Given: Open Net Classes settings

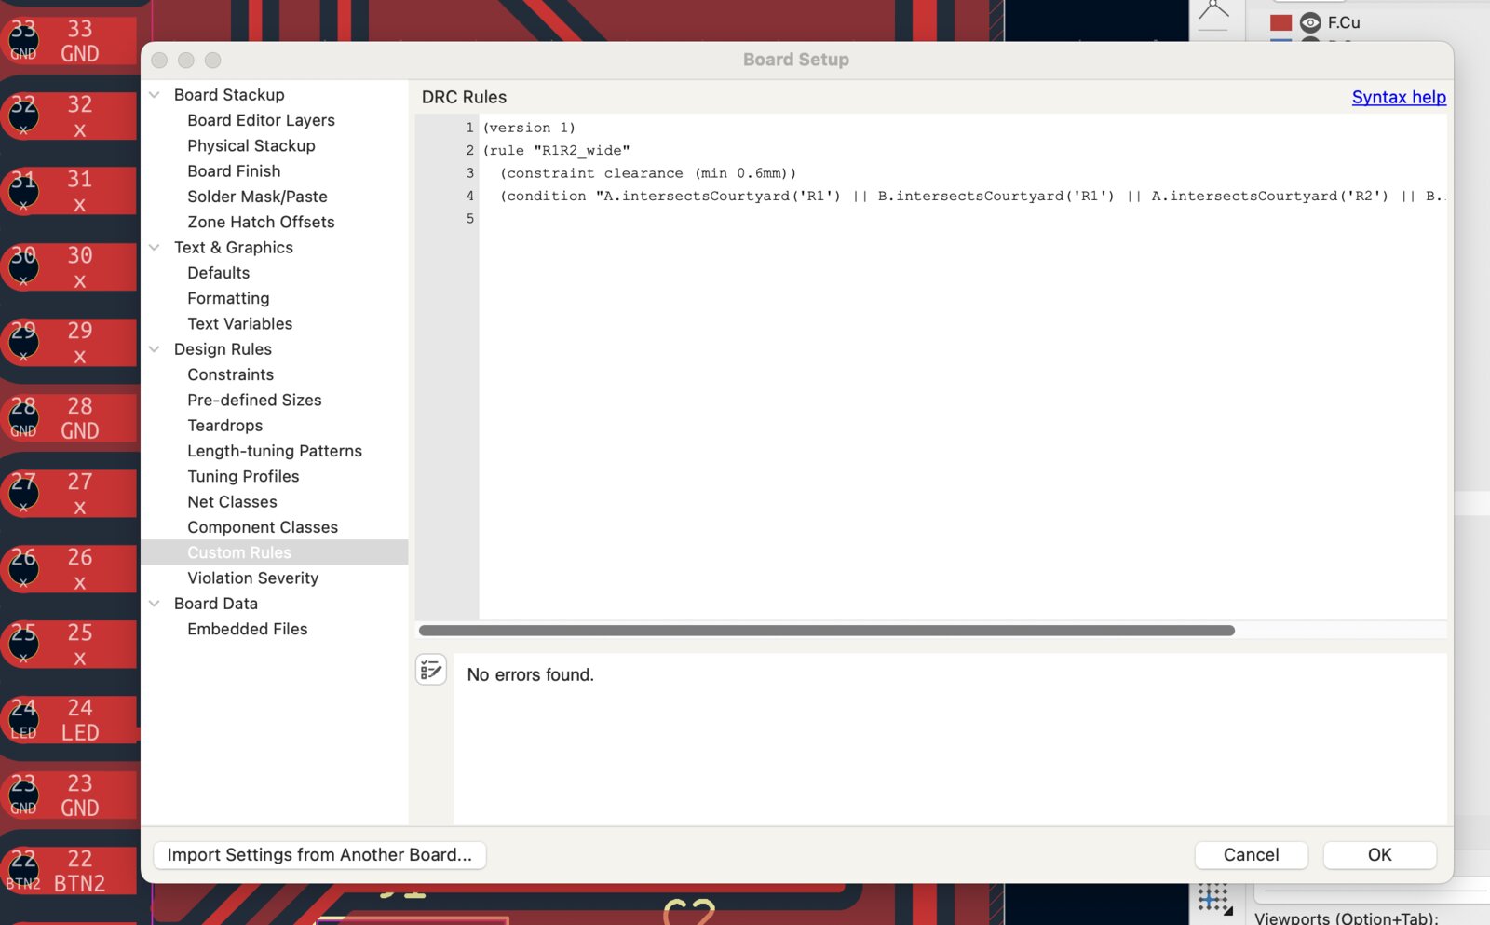Looking at the screenshot, I should 233,502.
